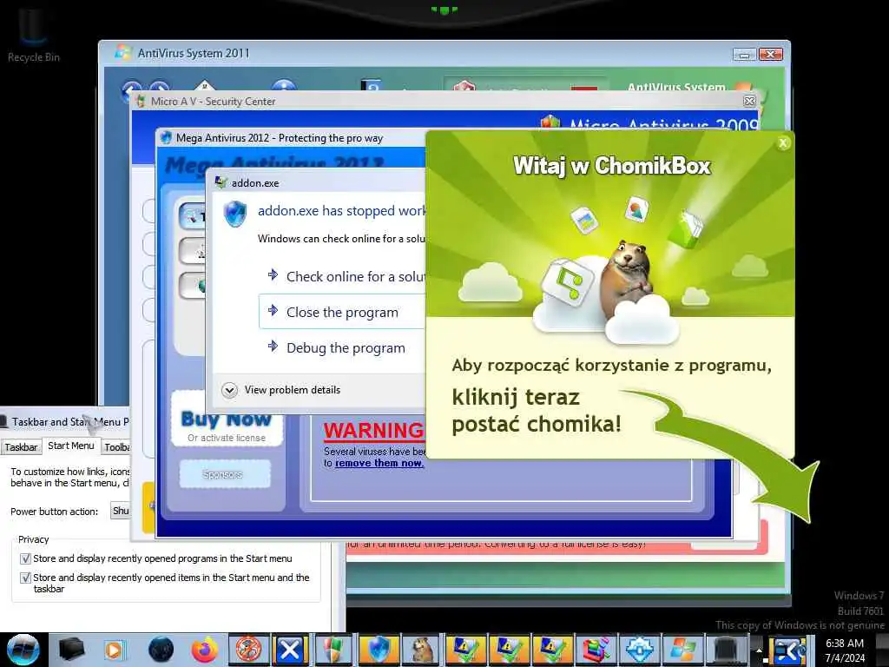Follow the remove them now link
Viewport: 889px width, 667px height.
[379, 464]
